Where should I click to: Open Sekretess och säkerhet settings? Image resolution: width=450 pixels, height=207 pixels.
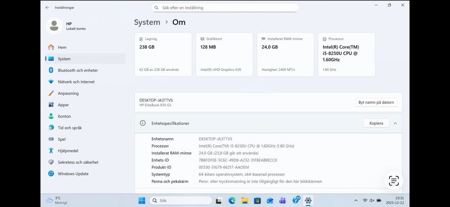coord(78,162)
